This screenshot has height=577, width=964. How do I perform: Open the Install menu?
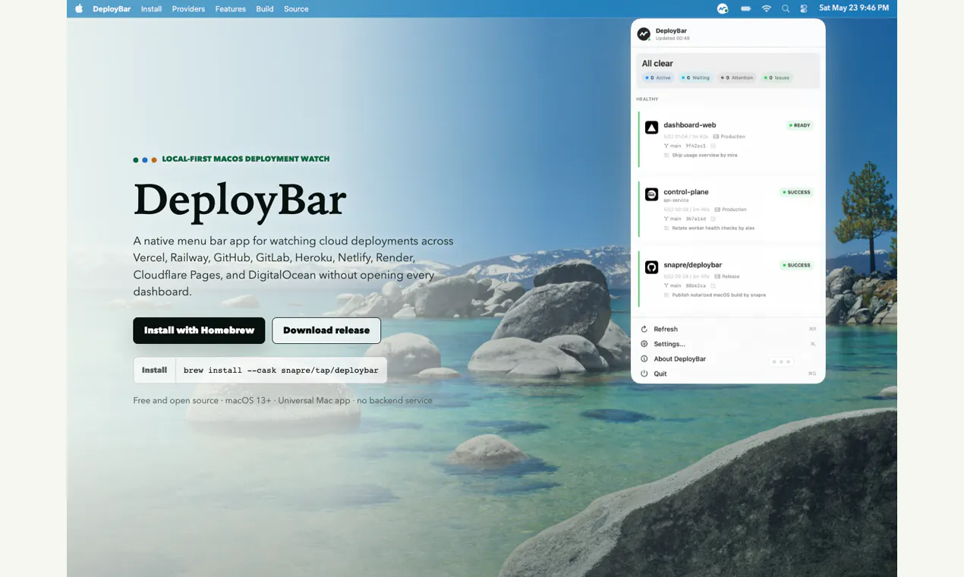[x=151, y=9]
